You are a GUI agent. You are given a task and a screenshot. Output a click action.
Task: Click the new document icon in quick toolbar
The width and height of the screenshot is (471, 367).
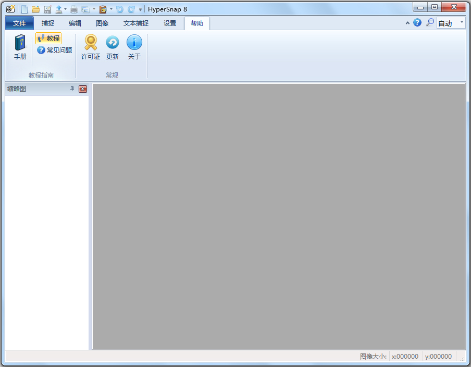pos(24,9)
